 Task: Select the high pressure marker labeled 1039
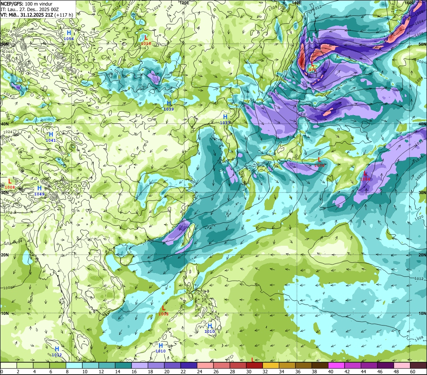click(x=169, y=105)
